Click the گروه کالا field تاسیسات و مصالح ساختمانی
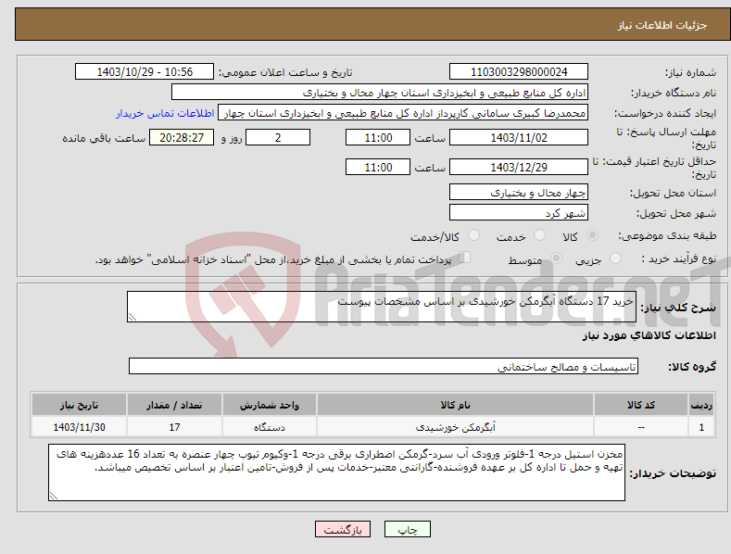Viewport: 731px width, 554px height. [384, 367]
